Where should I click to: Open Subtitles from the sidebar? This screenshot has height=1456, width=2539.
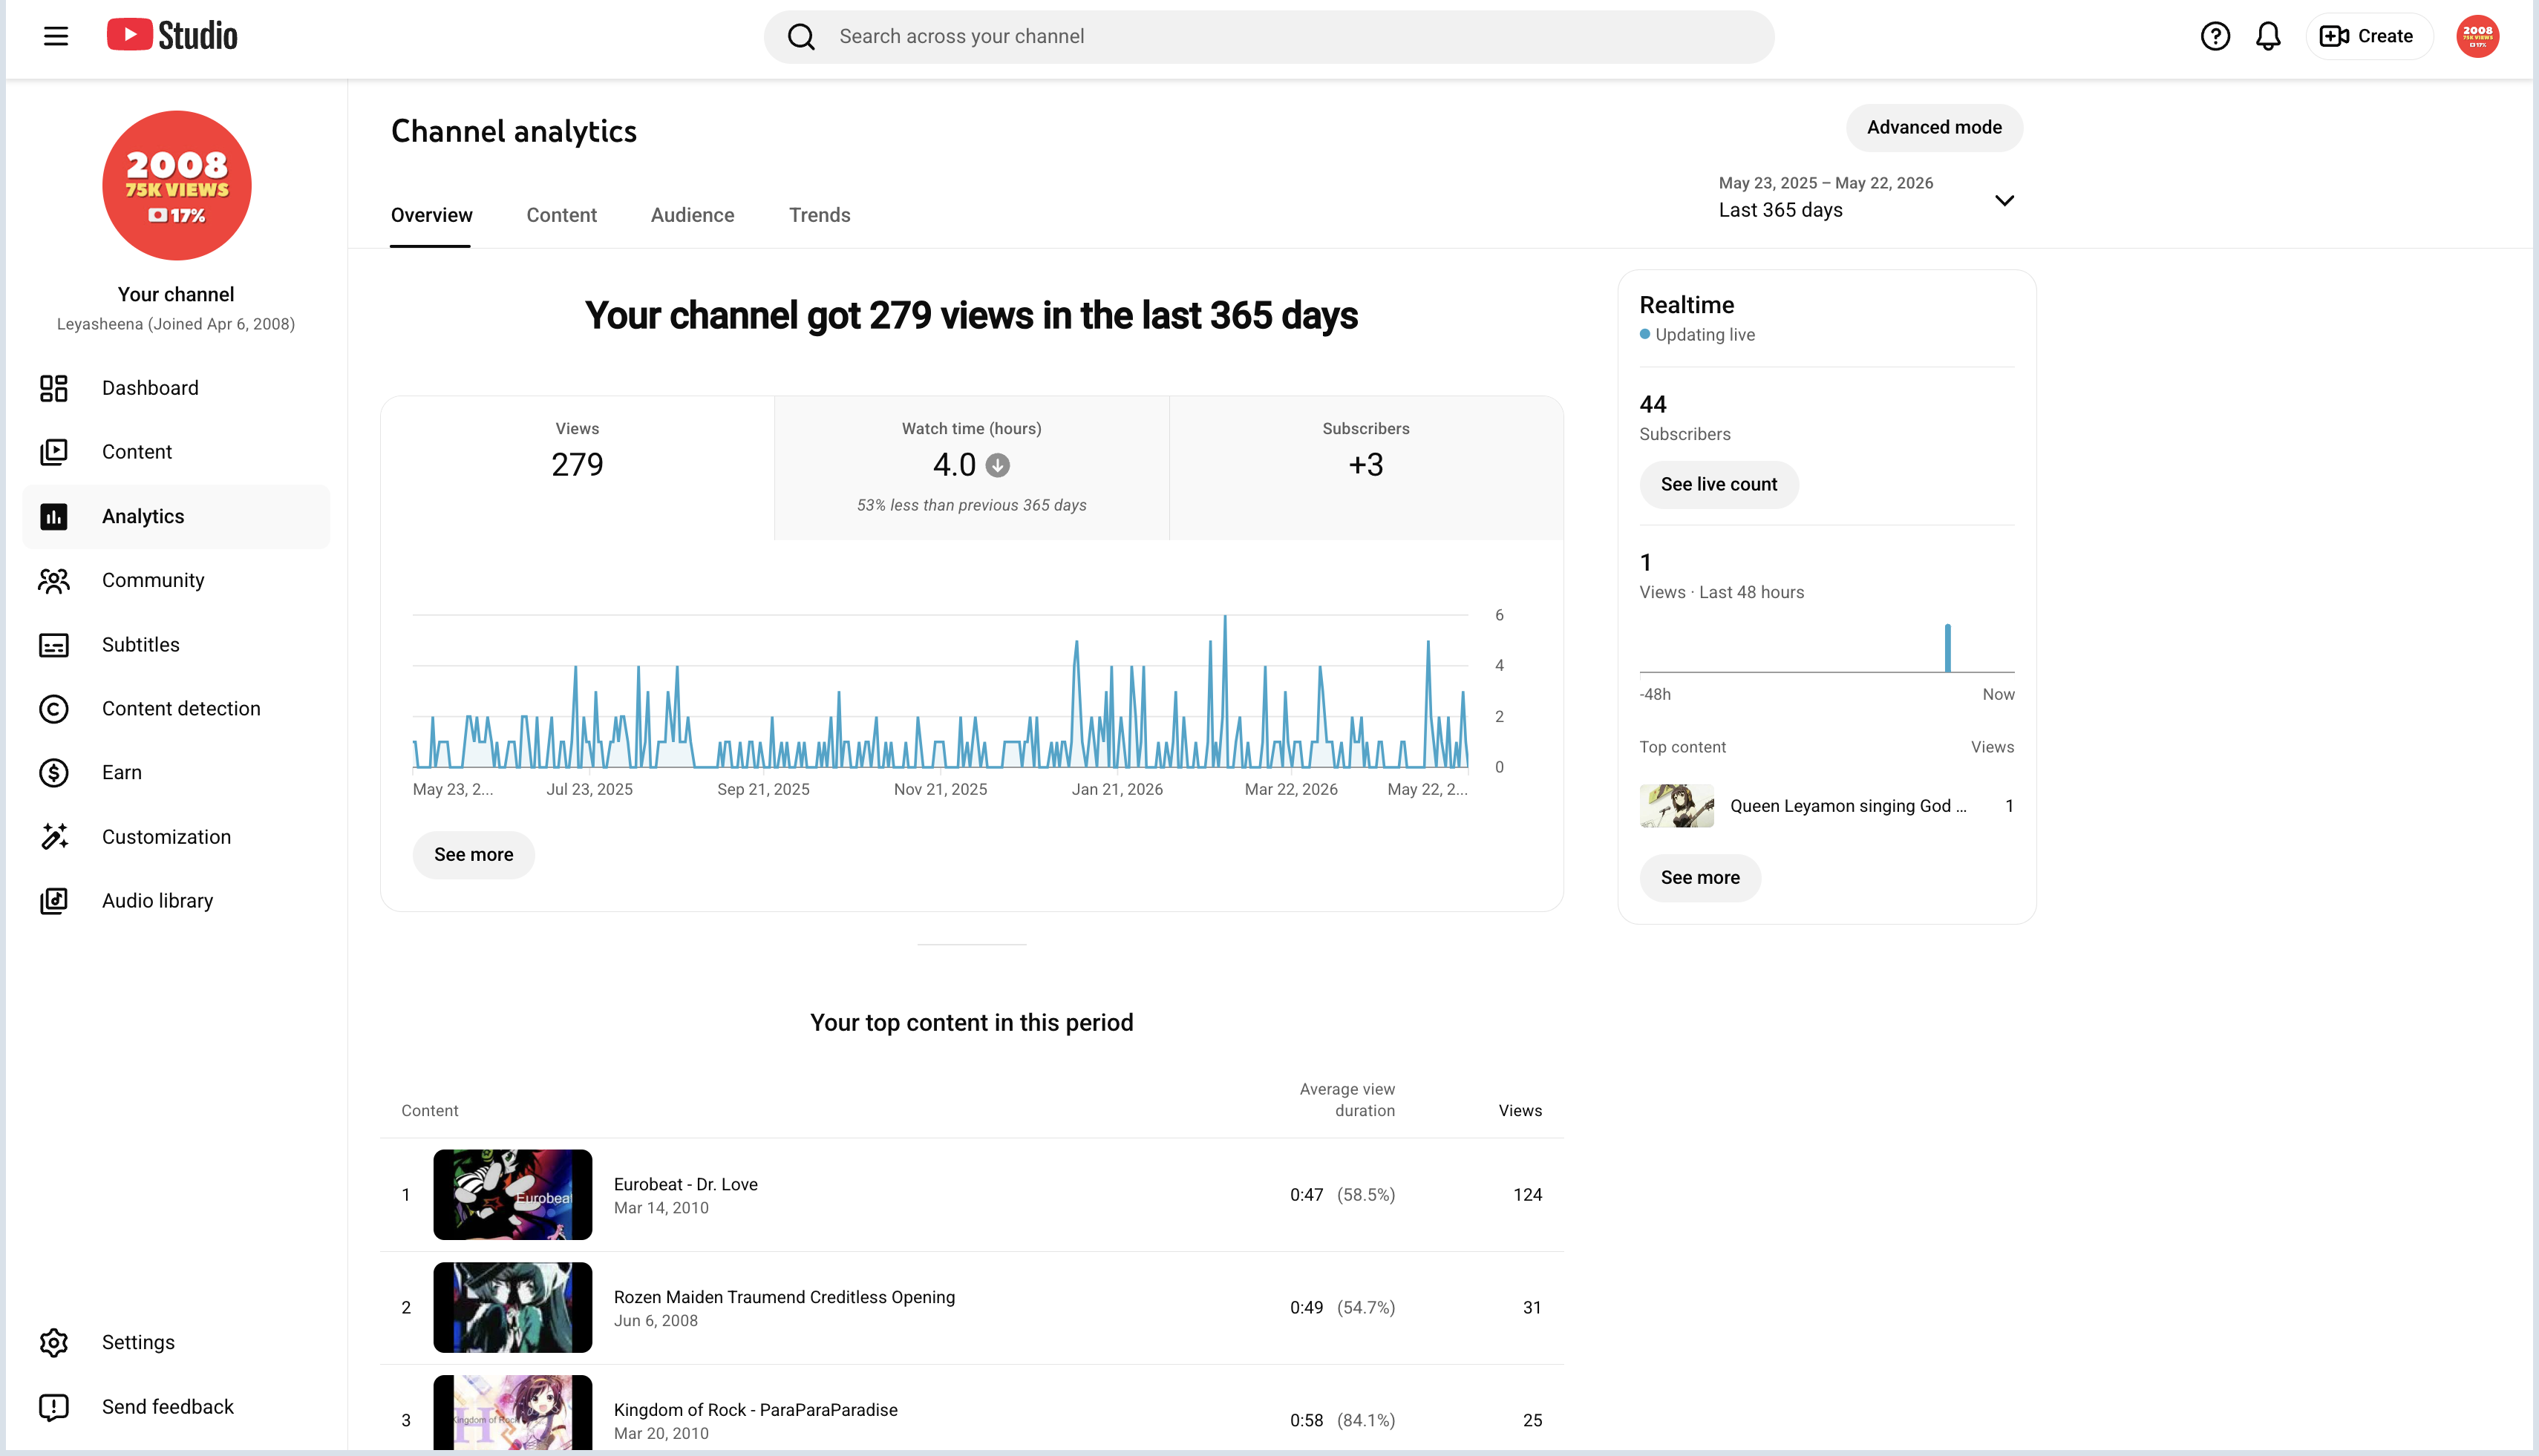[176, 645]
